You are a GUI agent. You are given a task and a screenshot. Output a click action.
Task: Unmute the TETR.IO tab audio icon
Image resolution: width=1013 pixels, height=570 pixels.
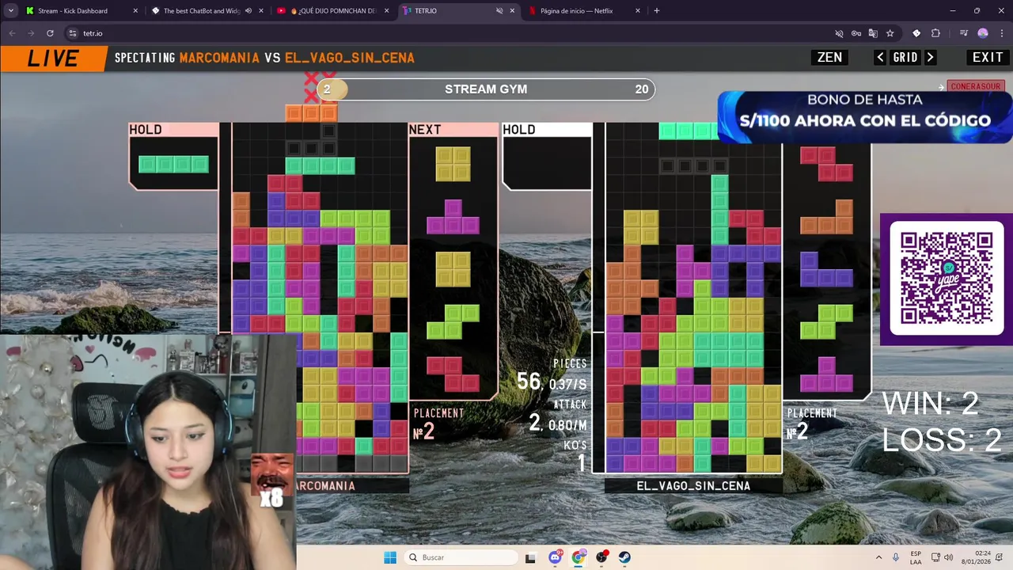coord(499,11)
